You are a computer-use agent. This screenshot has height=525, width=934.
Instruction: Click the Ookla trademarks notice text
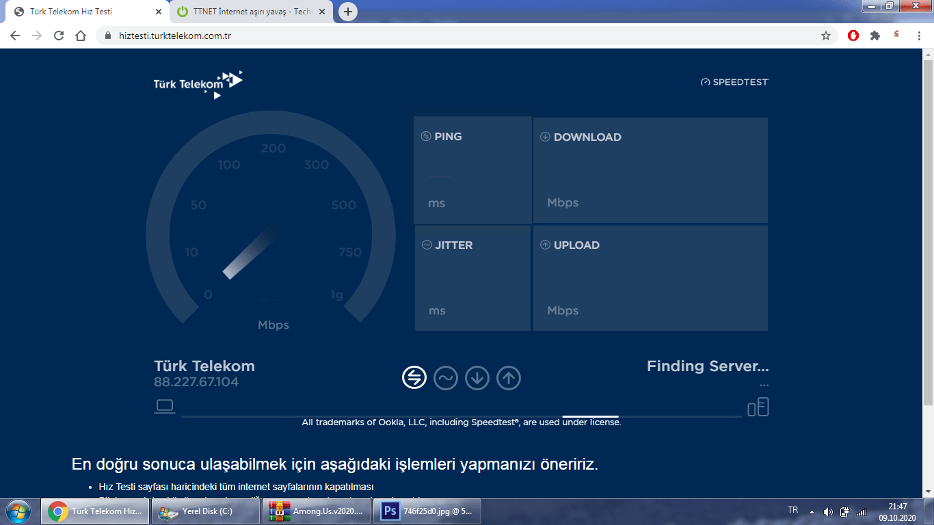[x=462, y=422]
